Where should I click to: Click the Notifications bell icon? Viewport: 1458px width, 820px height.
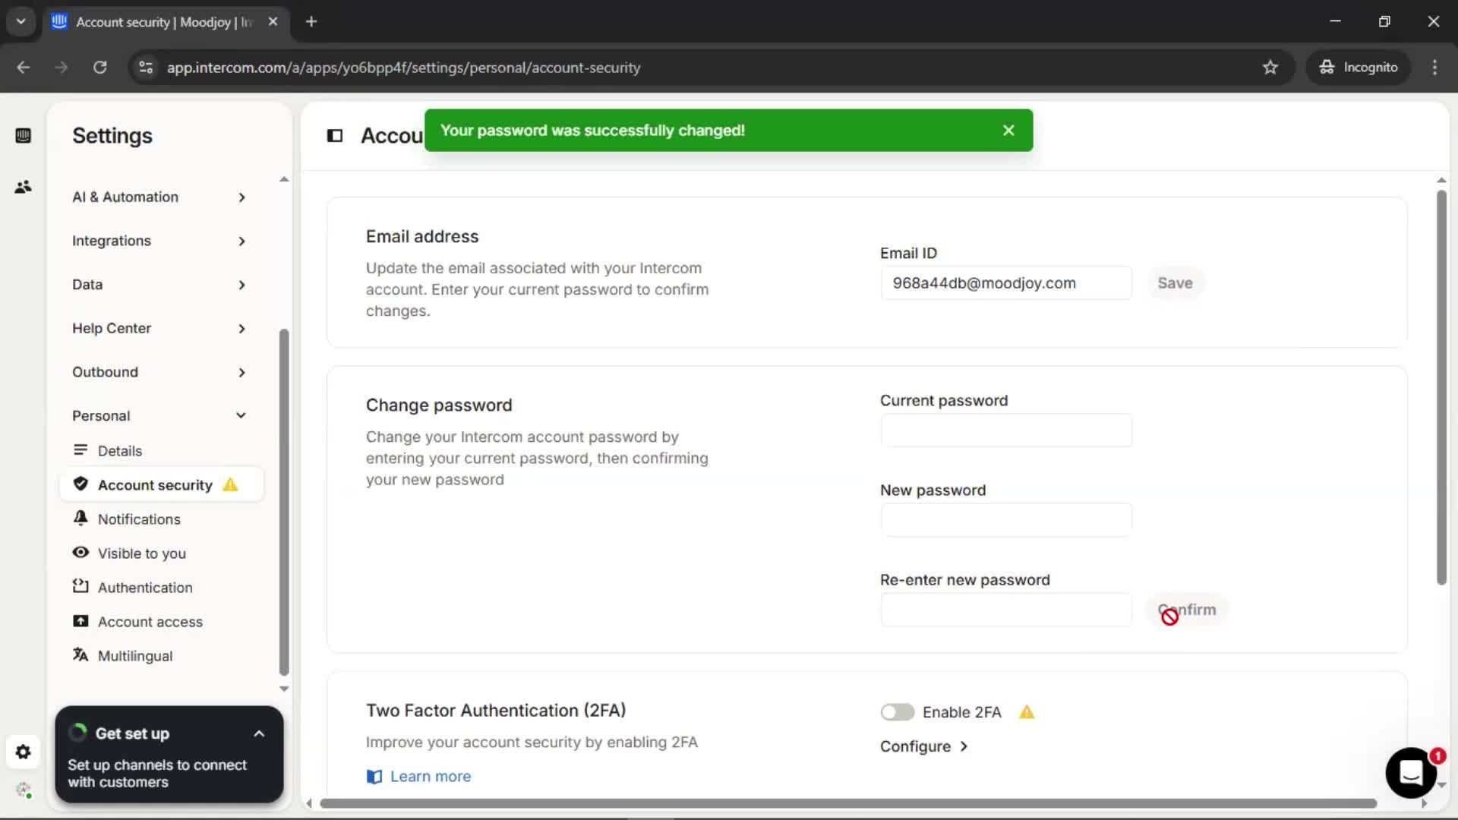(80, 519)
